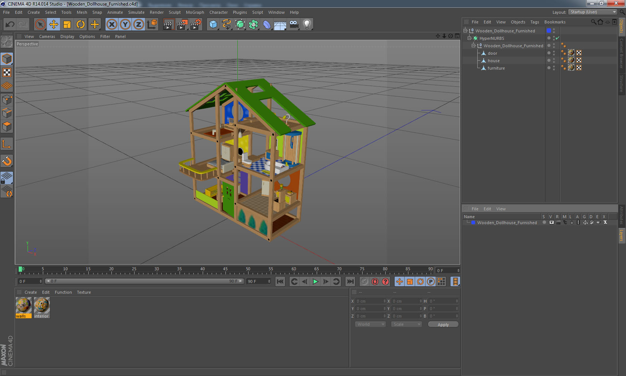626x376 pixels.
Task: Click the timeline preview range slider
Action: [x=144, y=281]
